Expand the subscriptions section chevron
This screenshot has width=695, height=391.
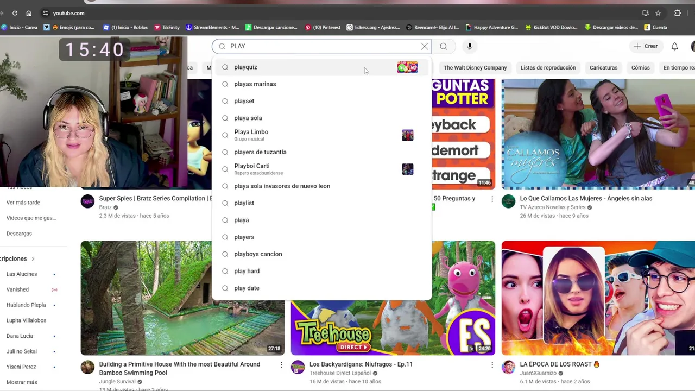pos(33,259)
